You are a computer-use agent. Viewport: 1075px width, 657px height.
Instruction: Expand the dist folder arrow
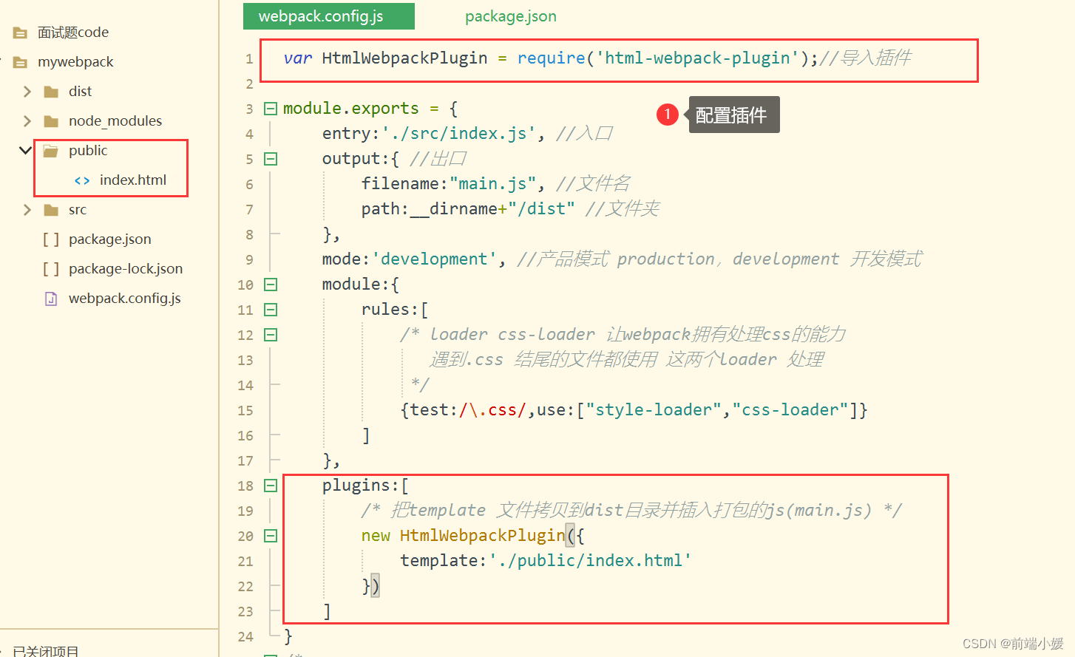[27, 92]
